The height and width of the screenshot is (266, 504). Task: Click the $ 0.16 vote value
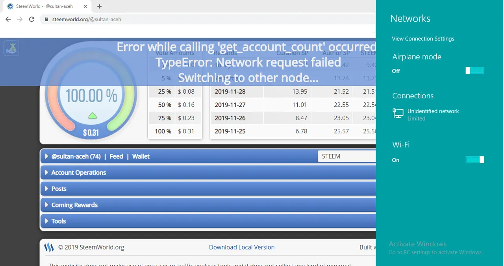click(186, 105)
